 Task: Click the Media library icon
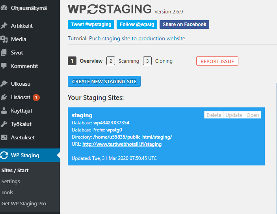pyautogui.click(x=4, y=39)
